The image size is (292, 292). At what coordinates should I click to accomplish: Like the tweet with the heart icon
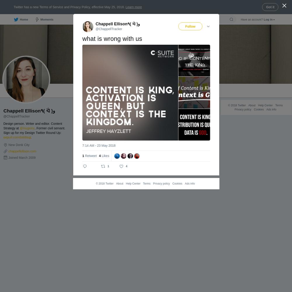(x=121, y=166)
